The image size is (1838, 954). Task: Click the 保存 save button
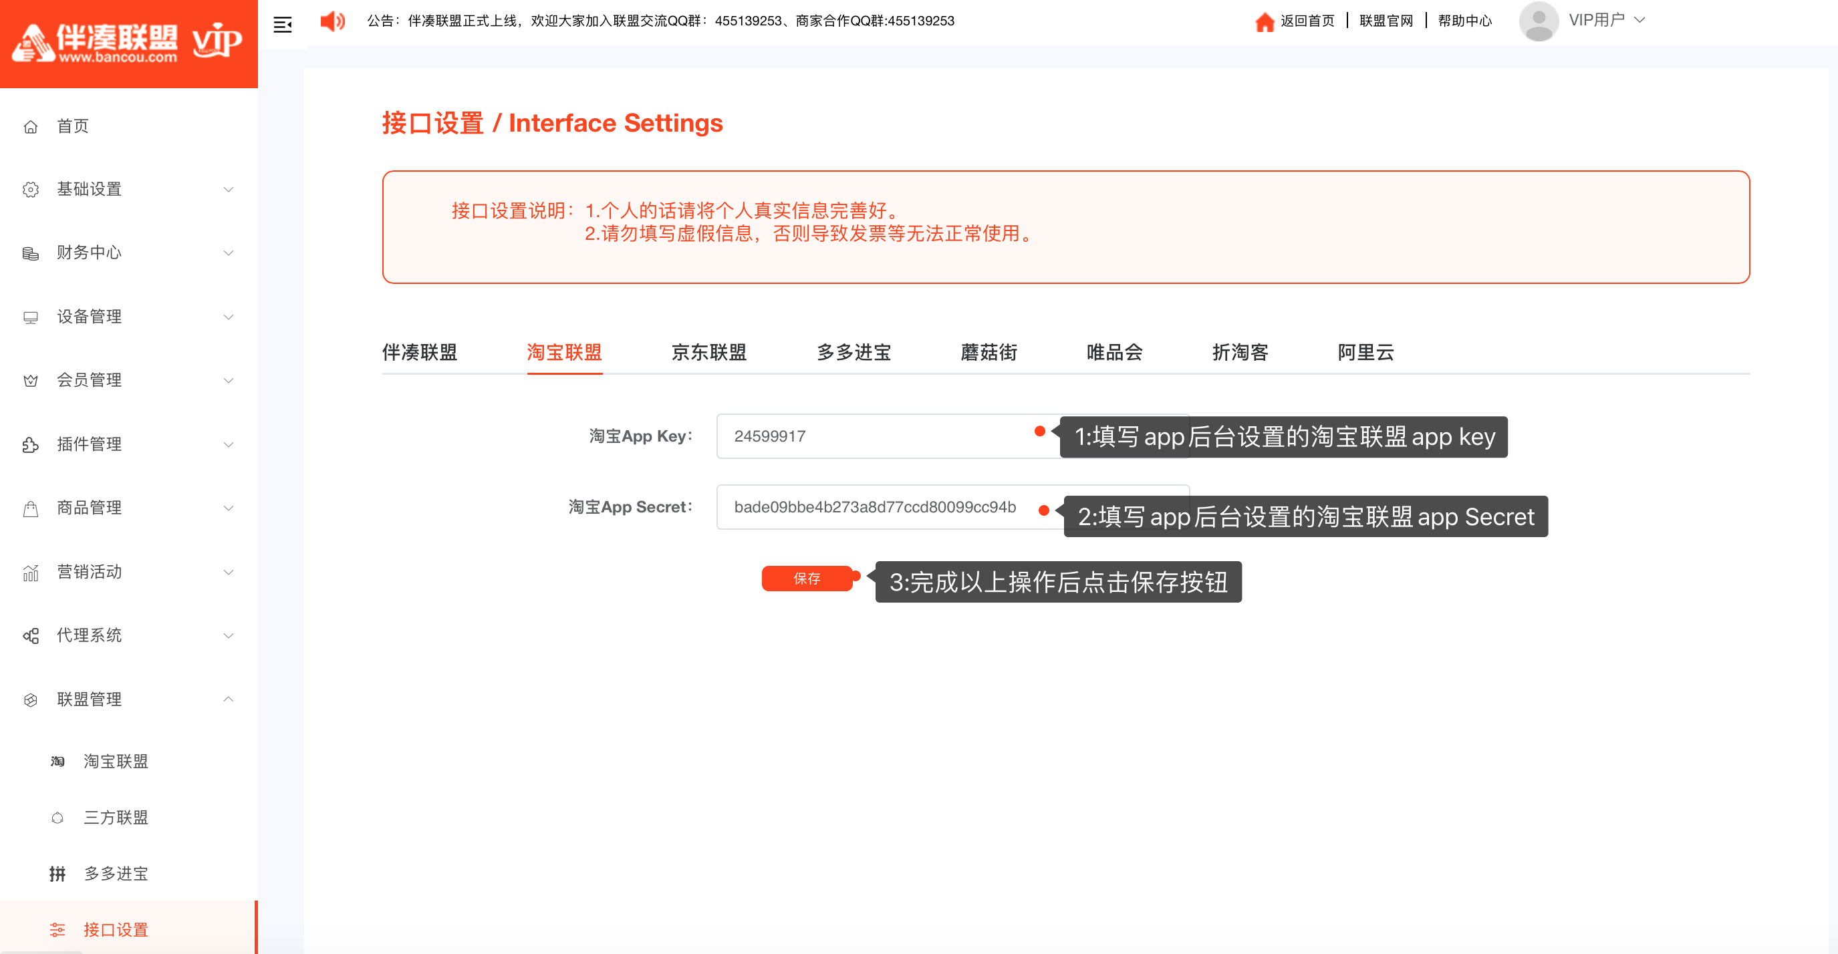(x=807, y=579)
